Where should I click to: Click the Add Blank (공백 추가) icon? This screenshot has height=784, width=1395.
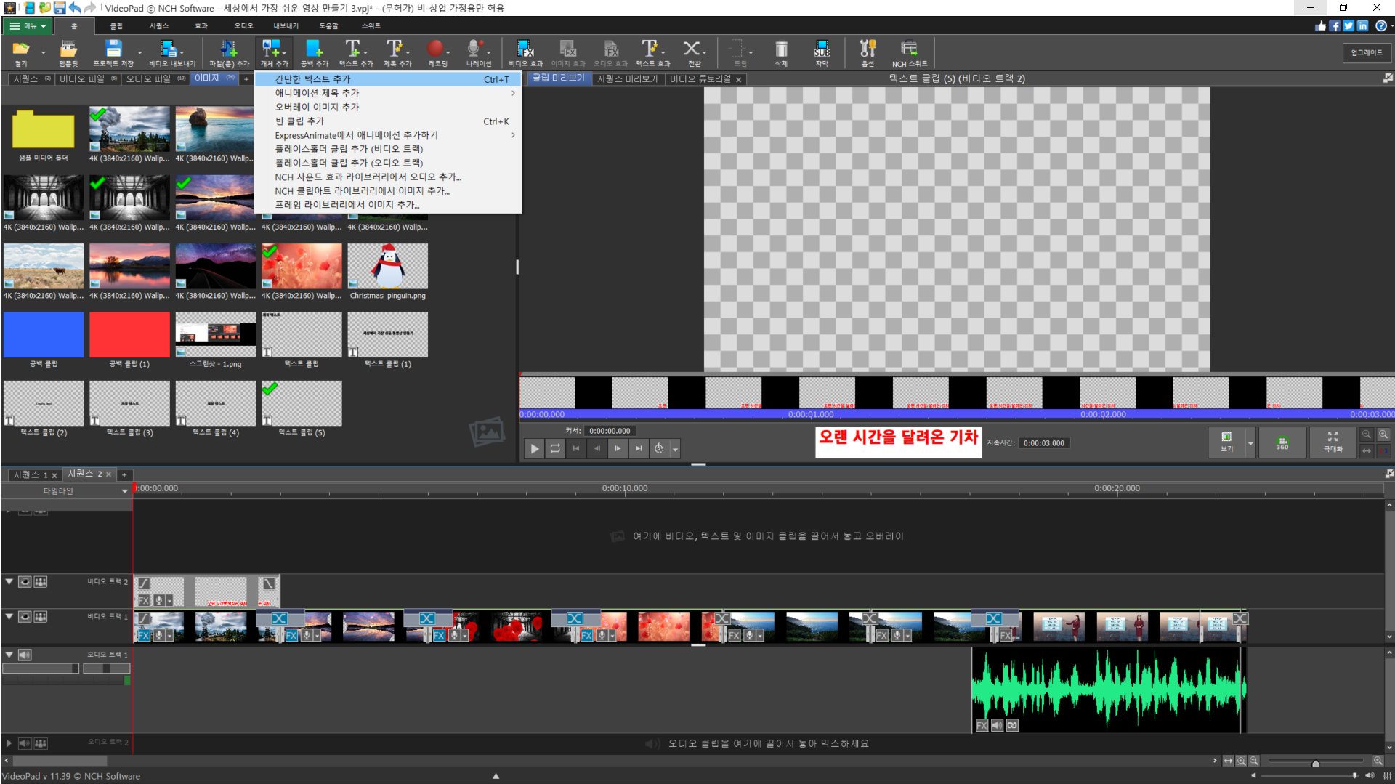(x=315, y=49)
